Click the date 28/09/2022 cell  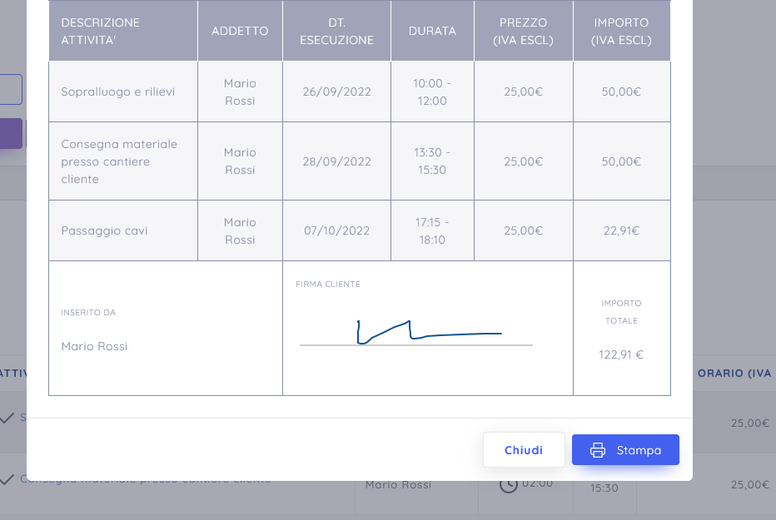(x=336, y=161)
